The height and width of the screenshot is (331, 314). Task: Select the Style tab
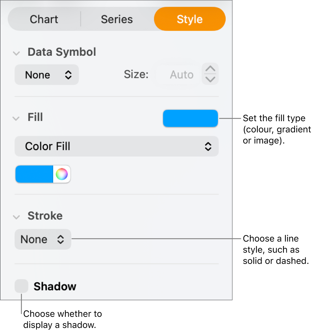(x=190, y=19)
